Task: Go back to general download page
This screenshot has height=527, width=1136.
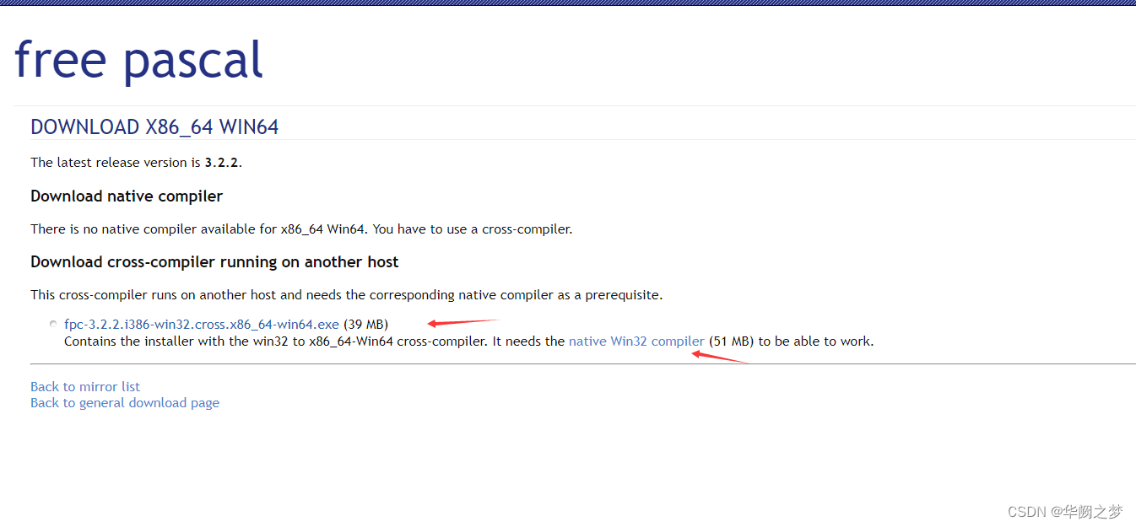Action: [x=125, y=402]
